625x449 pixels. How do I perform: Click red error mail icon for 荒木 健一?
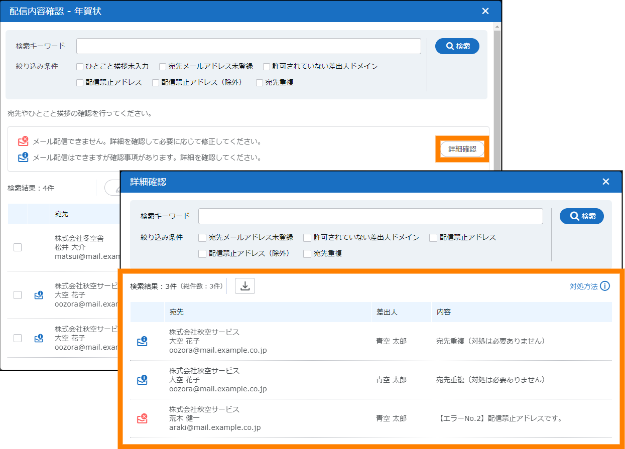(142, 418)
